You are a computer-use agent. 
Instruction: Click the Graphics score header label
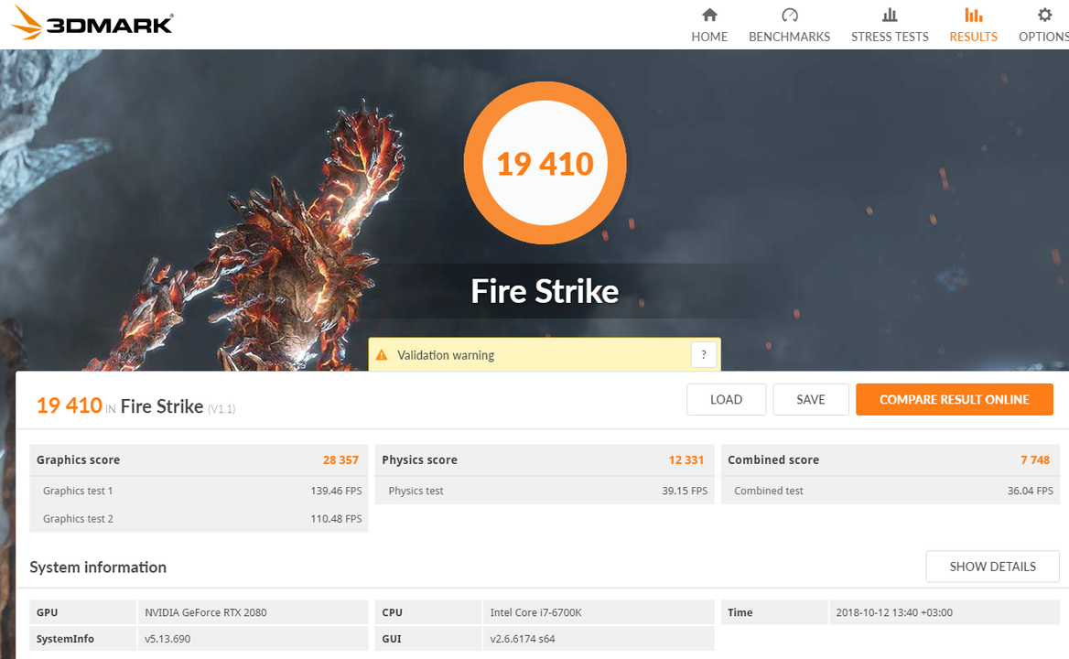click(x=79, y=460)
